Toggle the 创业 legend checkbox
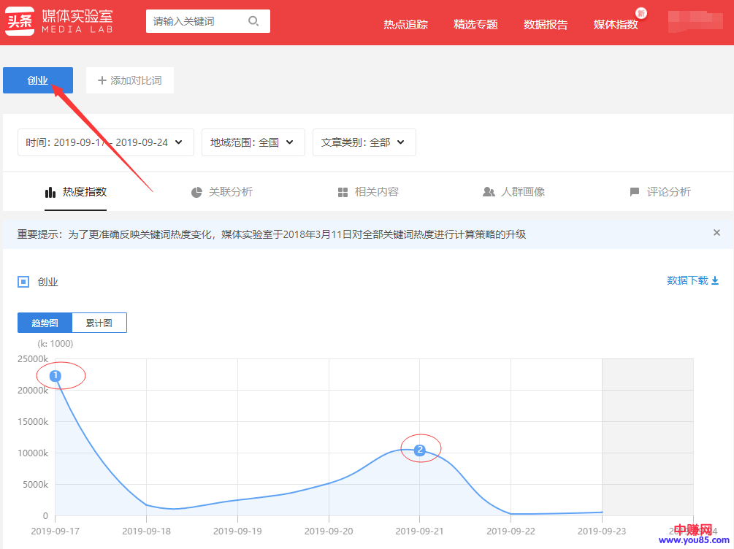Image resolution: width=734 pixels, height=549 pixels. click(23, 282)
